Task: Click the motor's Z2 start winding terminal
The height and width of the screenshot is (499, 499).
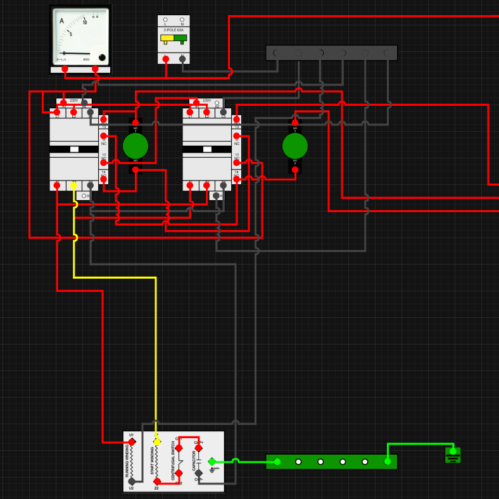Action: (157, 481)
